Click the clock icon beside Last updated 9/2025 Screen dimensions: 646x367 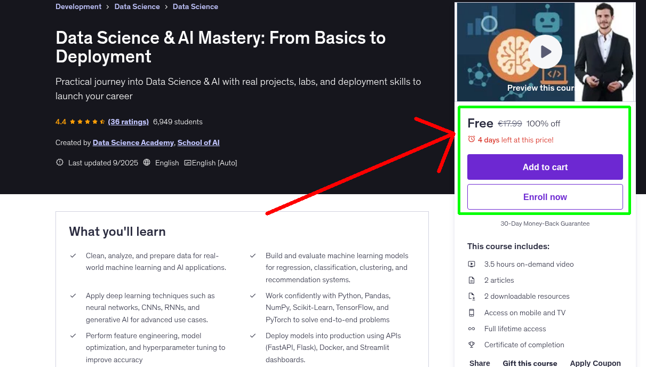(x=59, y=162)
